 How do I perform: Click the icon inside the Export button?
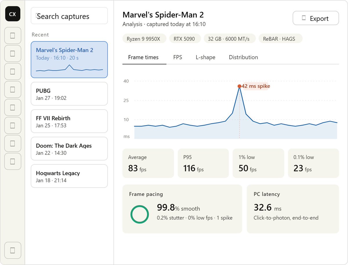pos(304,18)
